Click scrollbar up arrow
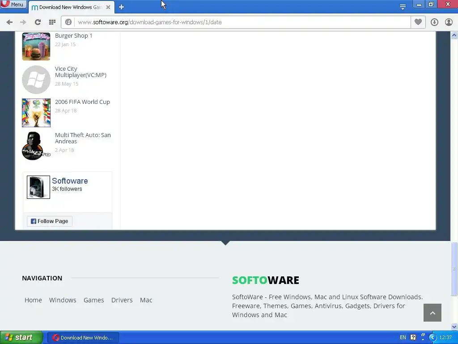This screenshot has width=458, height=344. click(454, 35)
